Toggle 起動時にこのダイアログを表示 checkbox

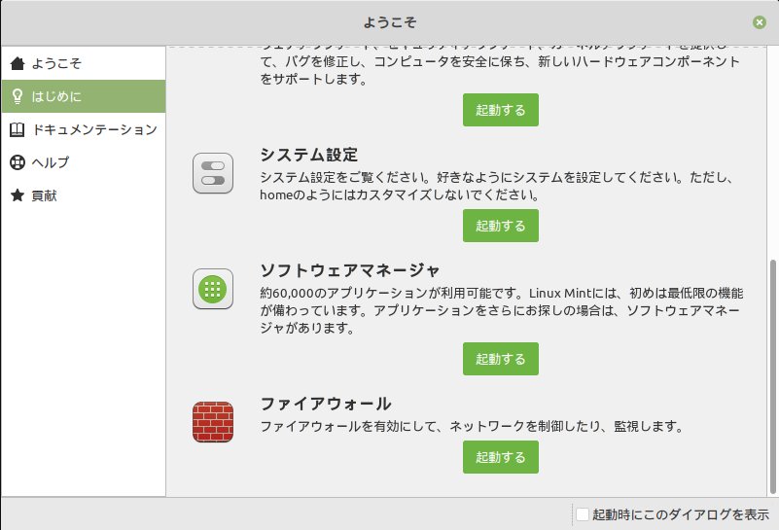[x=583, y=514]
